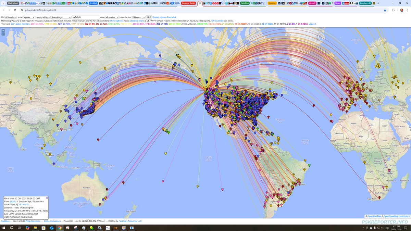Close the ZS2DL reception info popup
This screenshot has width=411, height=231.
click(47, 198)
